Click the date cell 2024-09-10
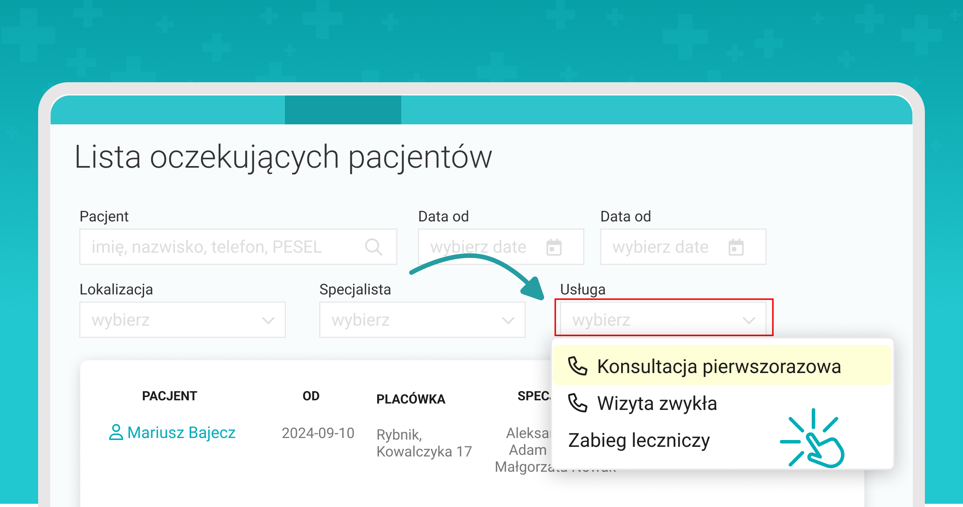Viewport: 963px width, 507px height. [x=318, y=433]
